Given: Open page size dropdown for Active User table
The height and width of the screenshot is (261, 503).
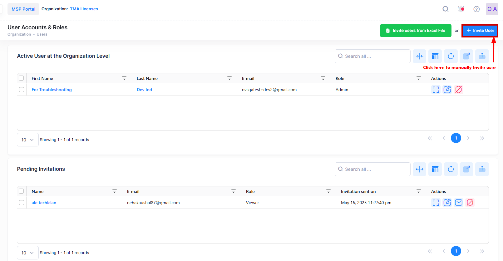Looking at the screenshot, I should 28,140.
